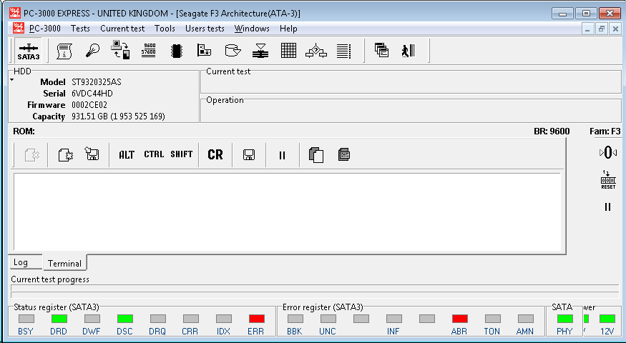
Task: Click the keyboard terminal icon
Action: [344, 154]
